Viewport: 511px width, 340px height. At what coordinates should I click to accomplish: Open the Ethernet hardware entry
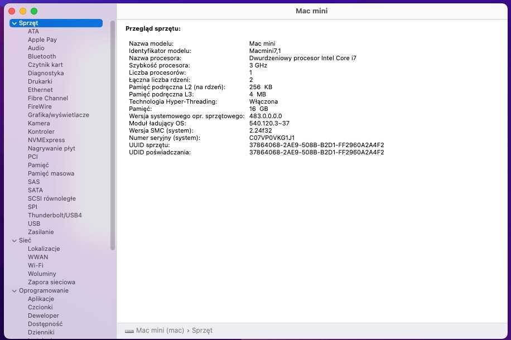pyautogui.click(x=40, y=90)
